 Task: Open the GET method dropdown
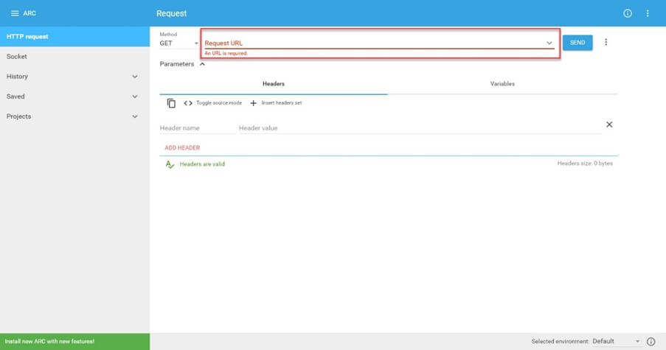[179, 43]
